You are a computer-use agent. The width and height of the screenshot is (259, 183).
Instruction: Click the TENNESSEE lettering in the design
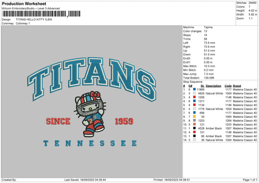(90, 143)
